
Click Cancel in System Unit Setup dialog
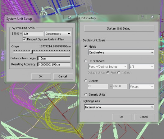pos(63,76)
